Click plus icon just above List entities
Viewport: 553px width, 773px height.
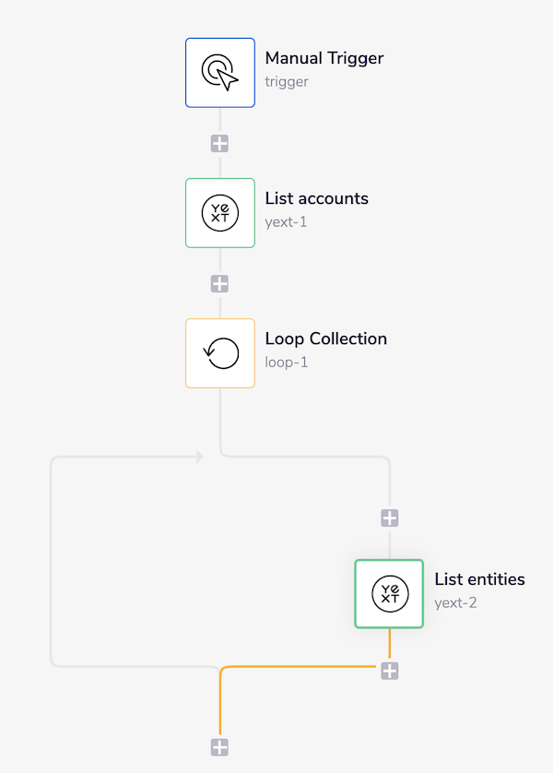(390, 518)
